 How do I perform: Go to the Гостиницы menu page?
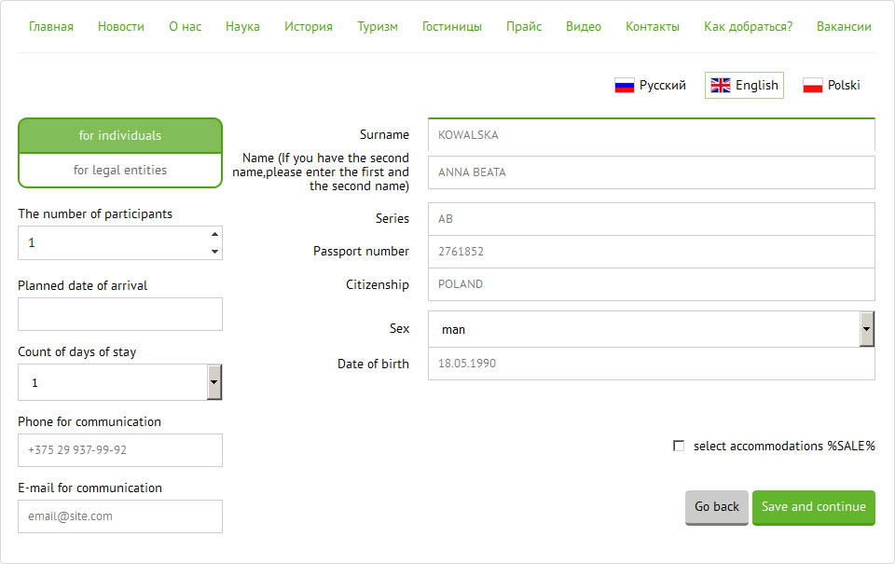click(452, 26)
